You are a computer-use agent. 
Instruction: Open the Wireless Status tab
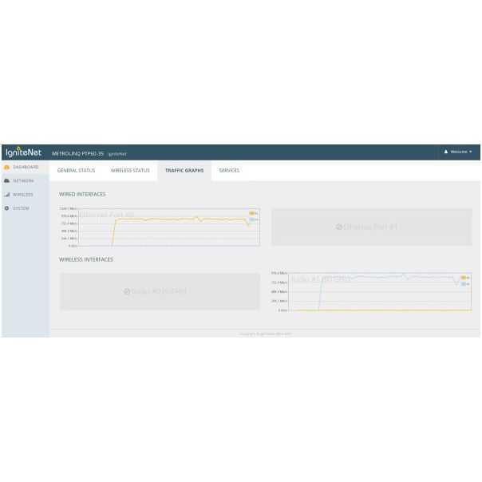point(129,170)
